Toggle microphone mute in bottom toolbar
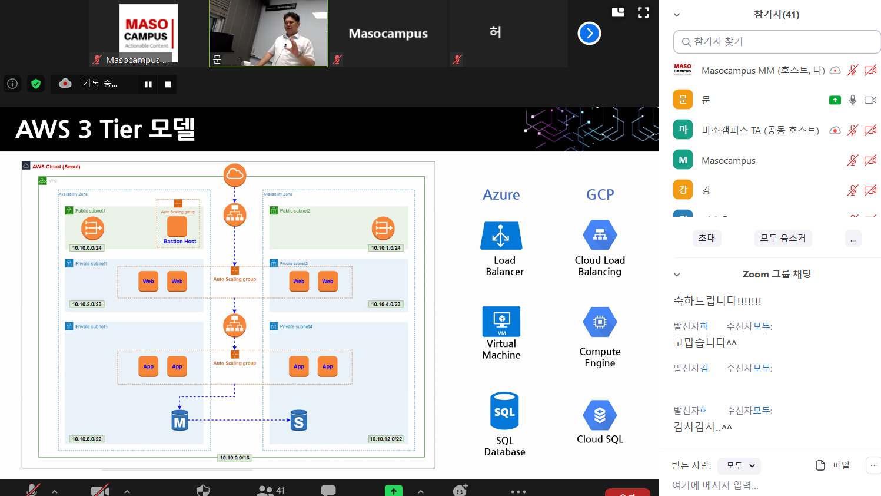 pyautogui.click(x=33, y=490)
